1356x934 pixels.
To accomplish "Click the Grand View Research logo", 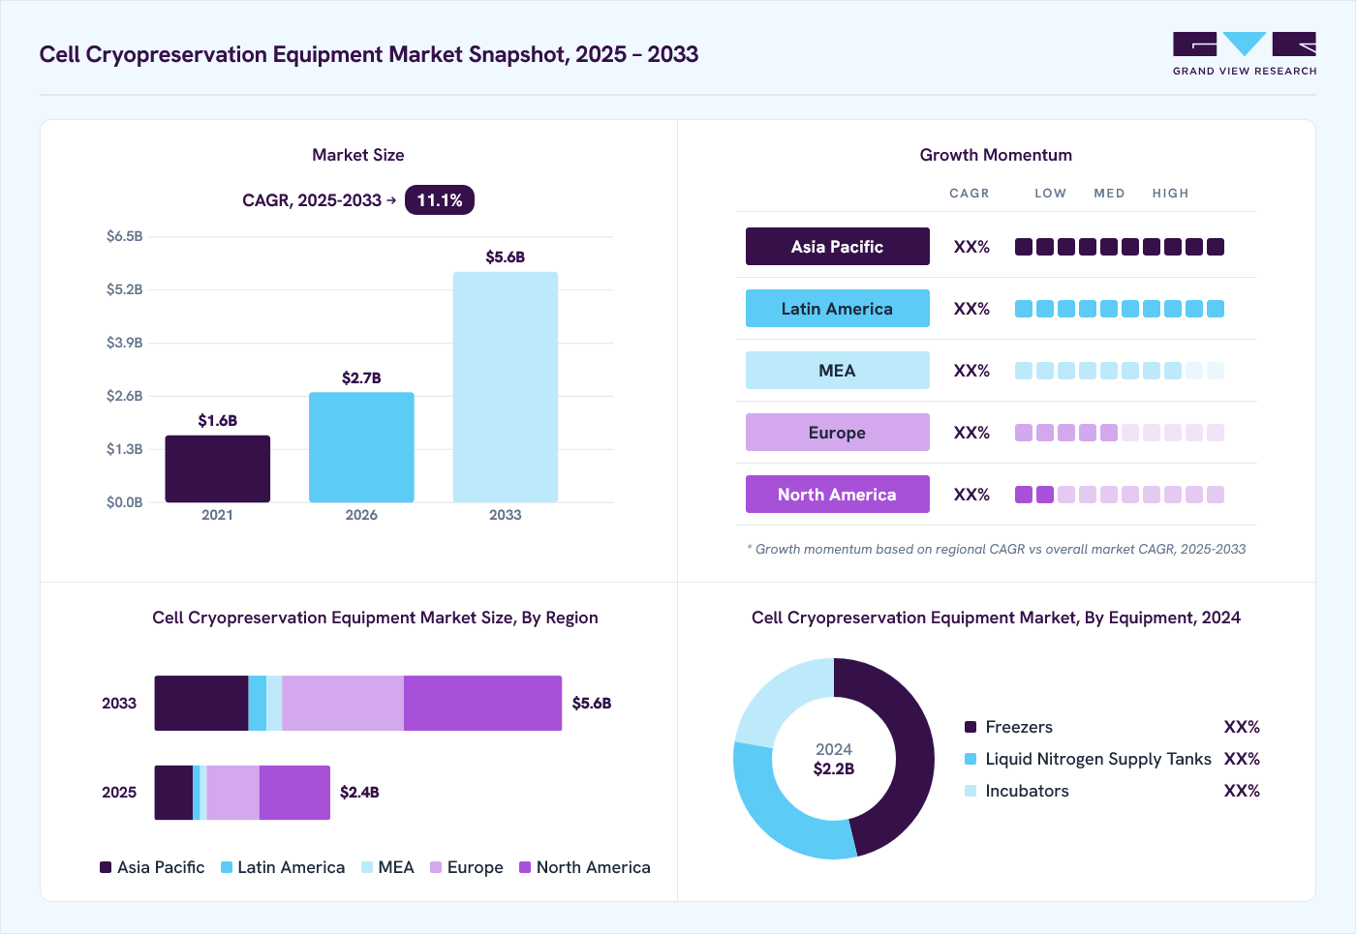I will click(x=1245, y=54).
